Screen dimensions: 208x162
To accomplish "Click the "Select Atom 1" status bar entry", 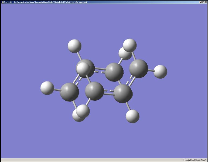I will click(201, 160).
